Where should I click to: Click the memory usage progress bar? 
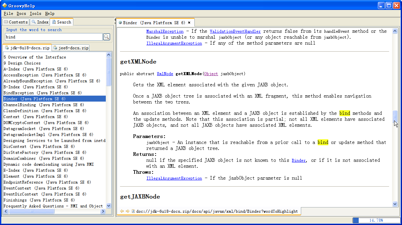[x=376, y=220]
